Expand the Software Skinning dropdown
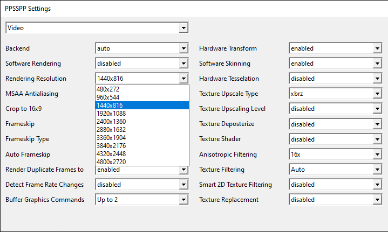 click(336, 64)
